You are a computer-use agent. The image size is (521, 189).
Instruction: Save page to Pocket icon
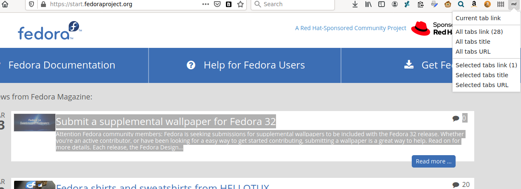(x=217, y=4)
